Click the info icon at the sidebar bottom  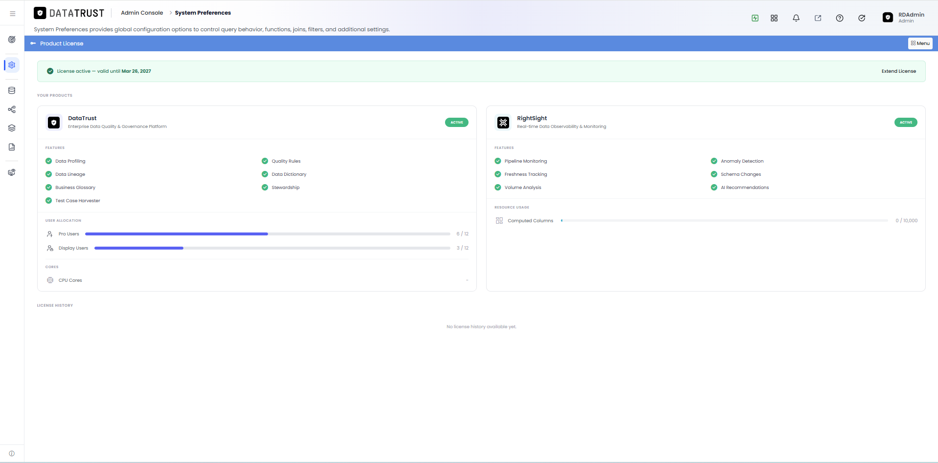click(12, 454)
